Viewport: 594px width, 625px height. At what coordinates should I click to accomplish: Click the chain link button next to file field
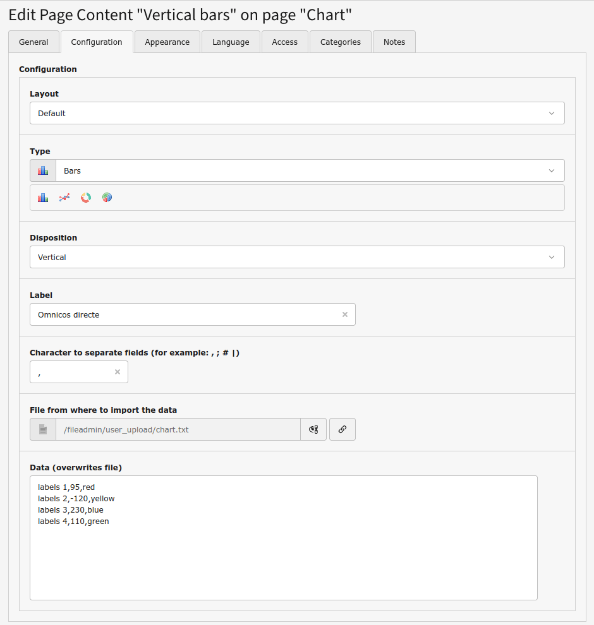[x=342, y=429]
